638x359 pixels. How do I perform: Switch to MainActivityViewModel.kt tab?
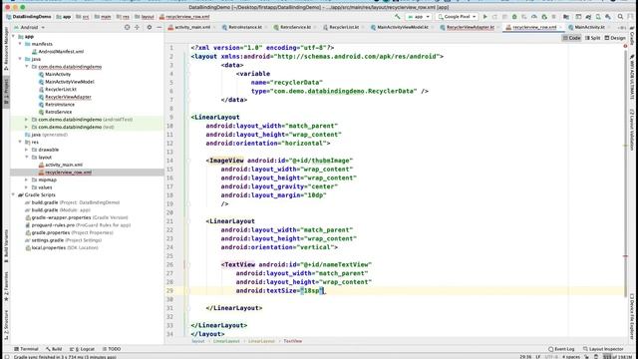click(x=402, y=27)
